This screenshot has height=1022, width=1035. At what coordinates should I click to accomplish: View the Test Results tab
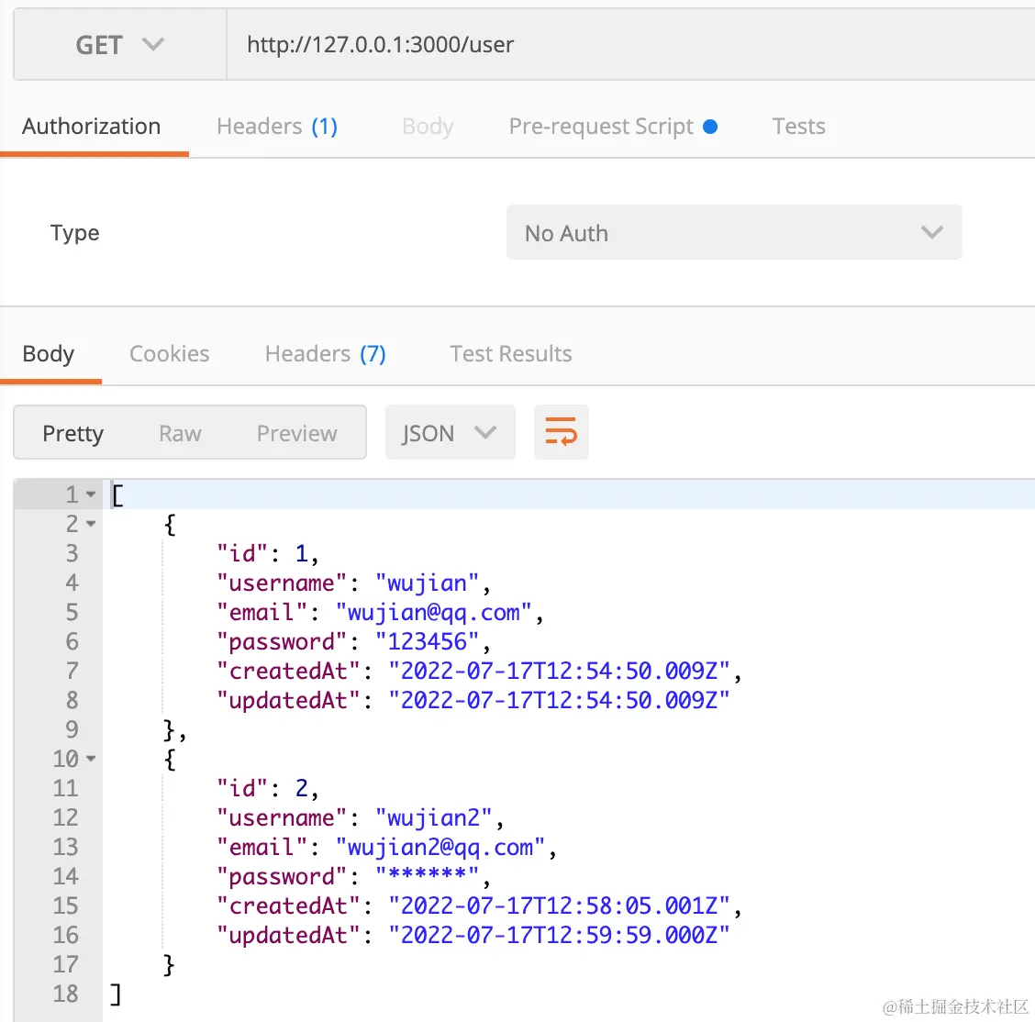[511, 354]
